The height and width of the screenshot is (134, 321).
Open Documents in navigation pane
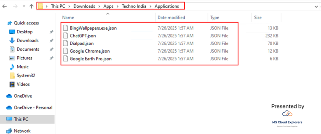[28, 49]
